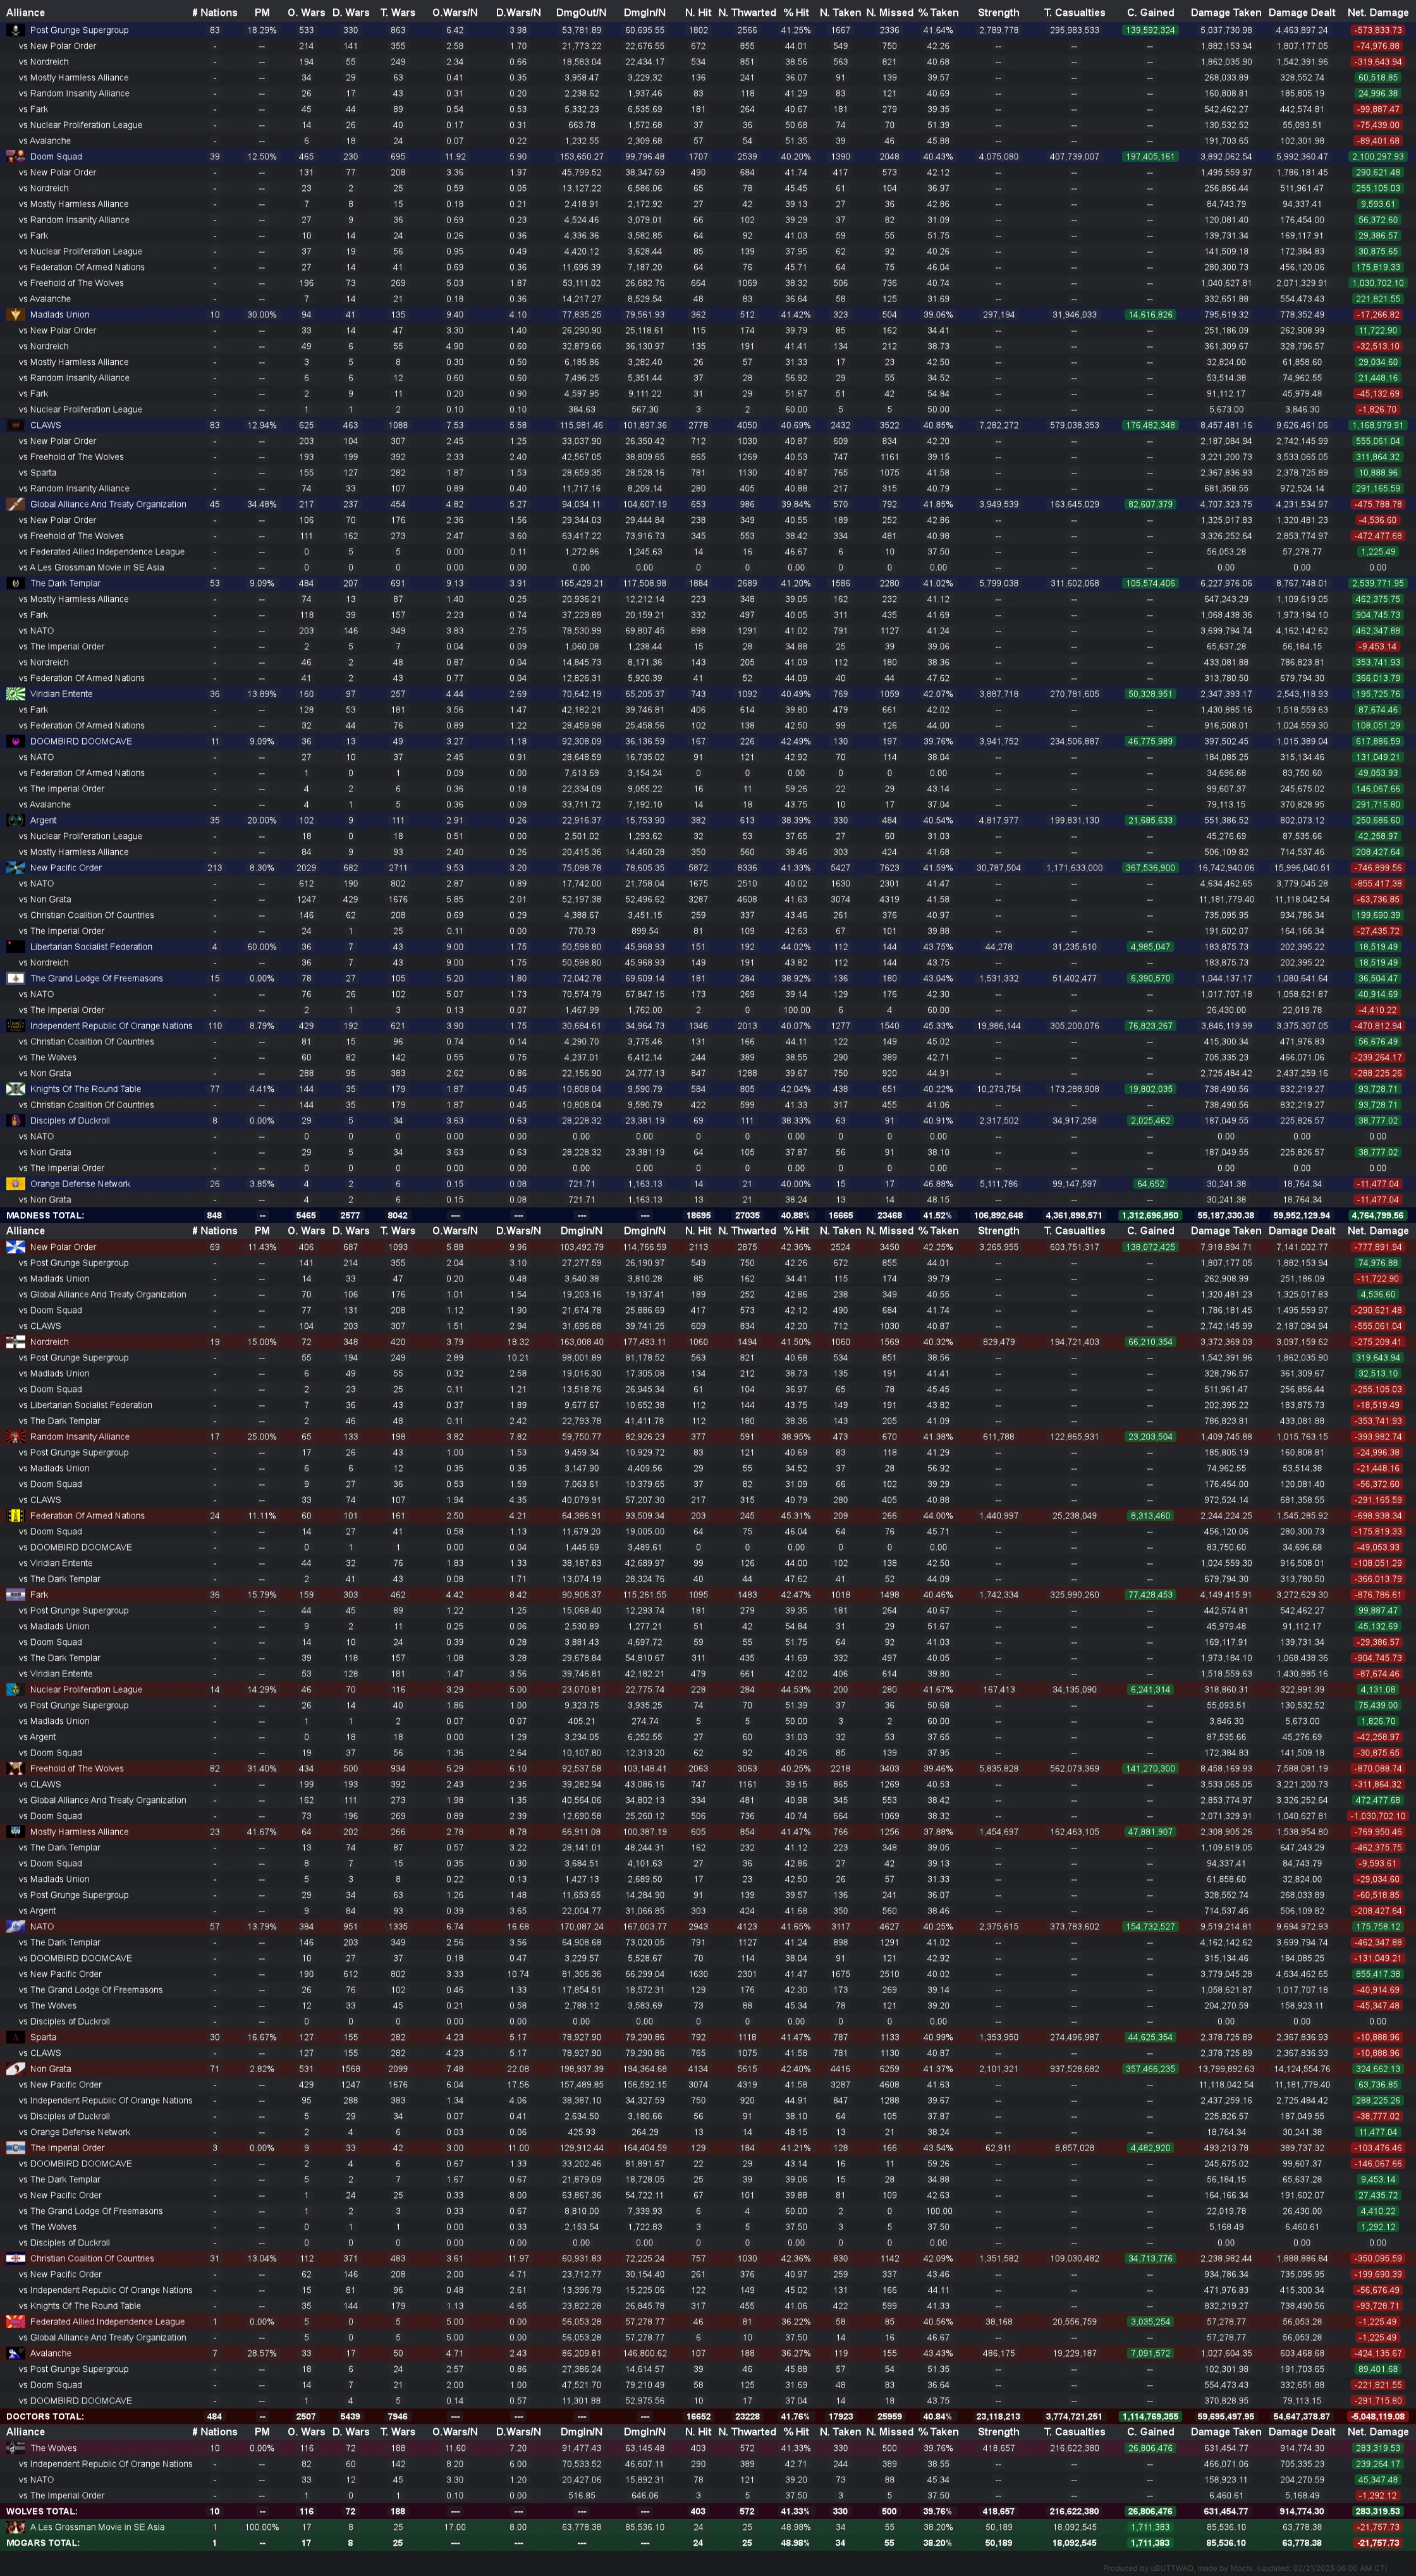Click the Freehold of The Wolves flag icon
The width and height of the screenshot is (1416, 2576).
tap(16, 1768)
